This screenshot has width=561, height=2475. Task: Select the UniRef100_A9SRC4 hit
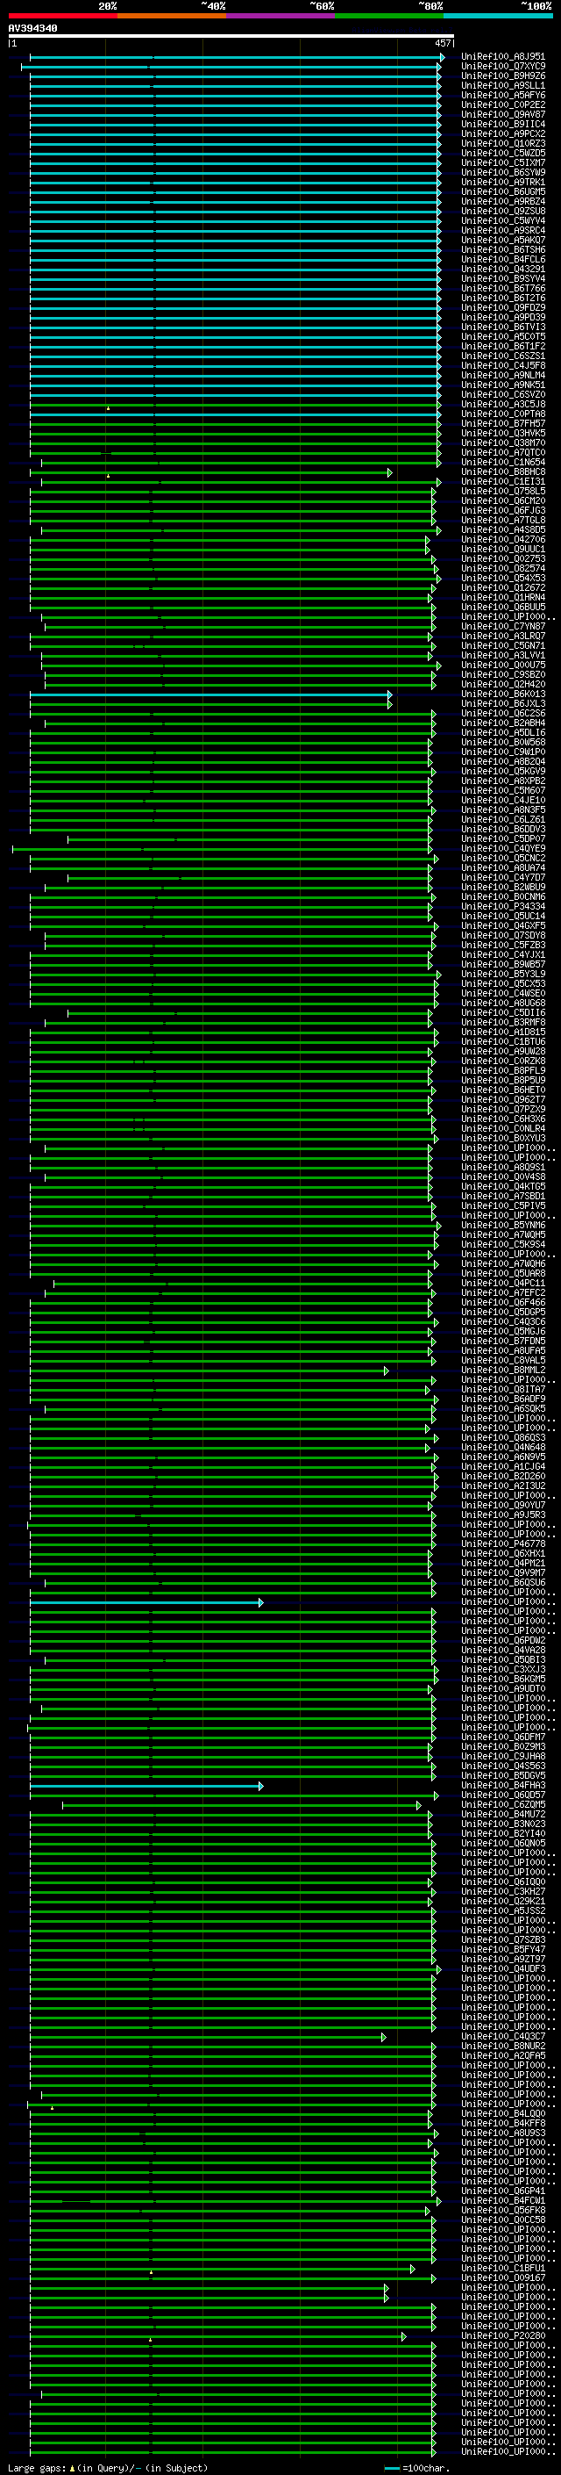502,231
